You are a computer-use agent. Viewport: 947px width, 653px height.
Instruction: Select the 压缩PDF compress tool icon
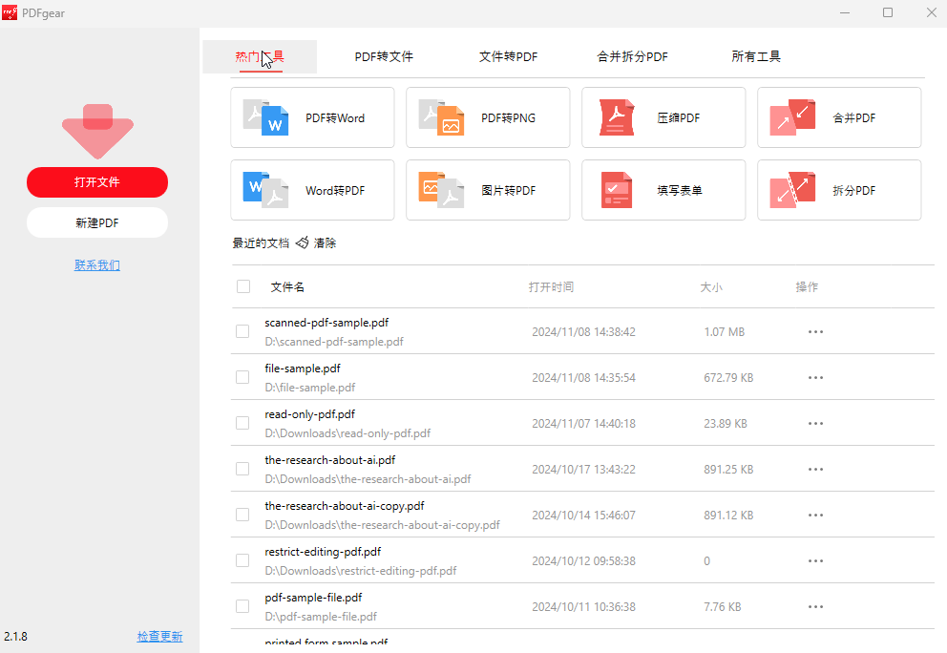[617, 118]
